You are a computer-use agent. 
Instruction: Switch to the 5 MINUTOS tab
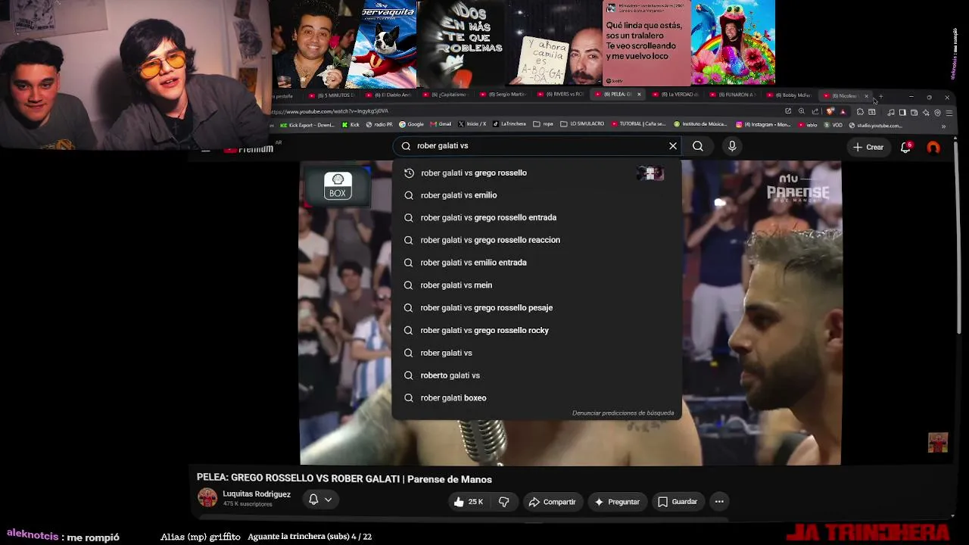point(333,95)
